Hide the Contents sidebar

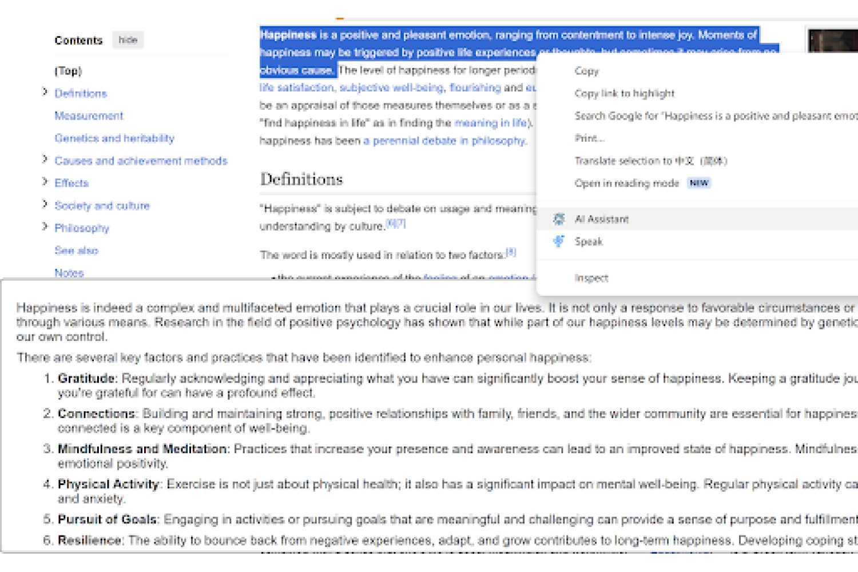click(128, 40)
